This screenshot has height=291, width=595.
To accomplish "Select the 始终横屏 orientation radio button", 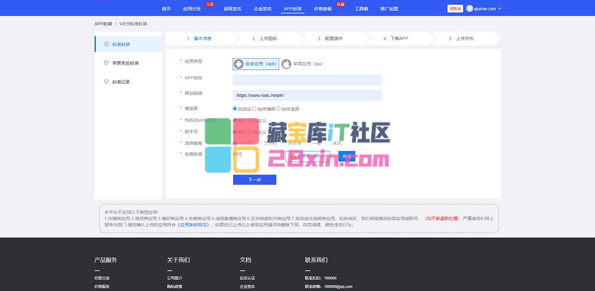I will pos(255,109).
